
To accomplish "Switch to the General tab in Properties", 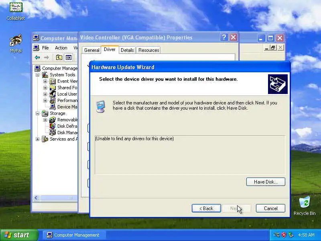I will [92, 50].
